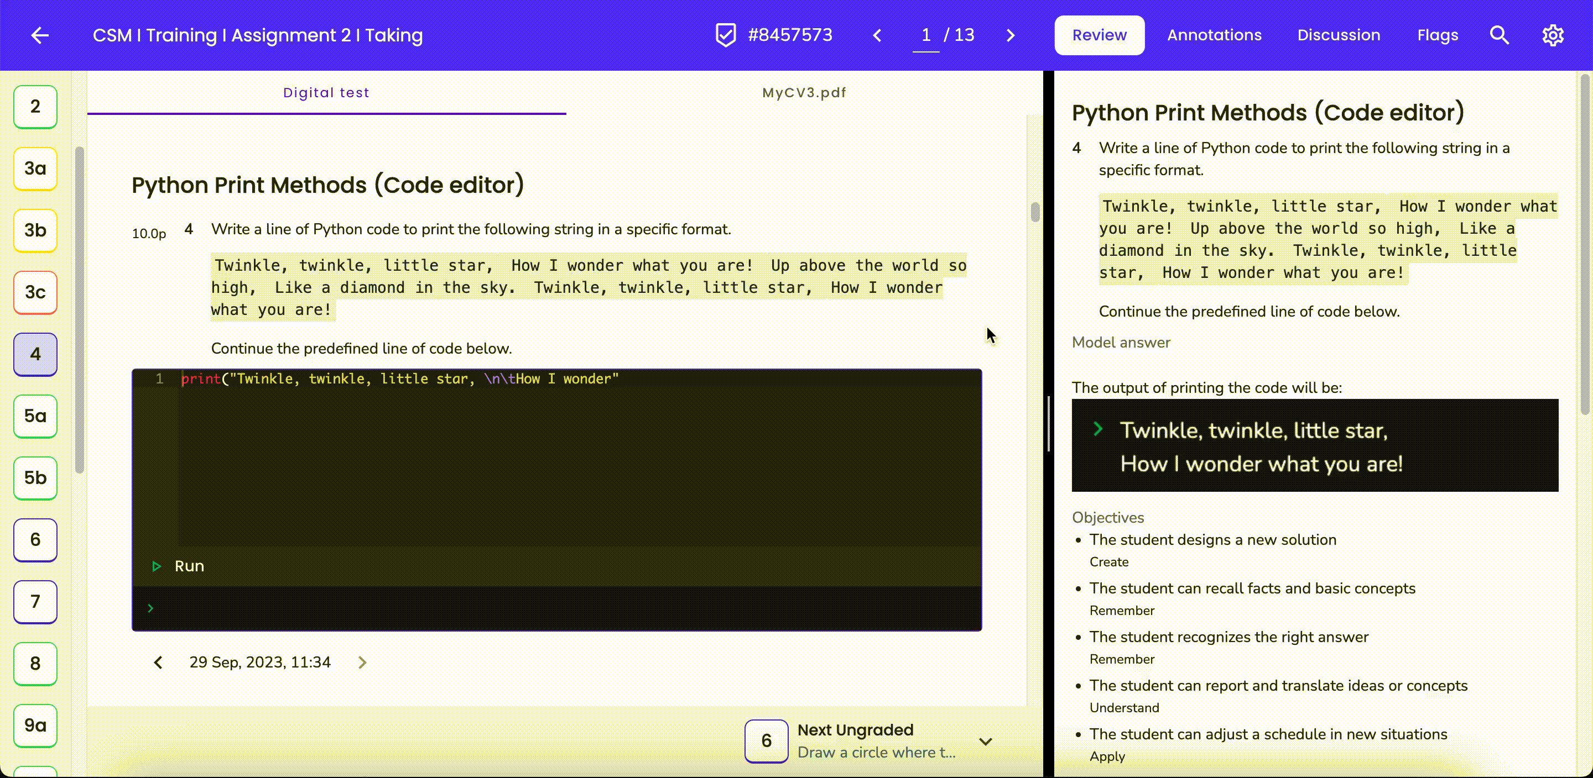This screenshot has height=778, width=1593.
Task: Open the search magnifier icon
Action: (x=1499, y=35)
